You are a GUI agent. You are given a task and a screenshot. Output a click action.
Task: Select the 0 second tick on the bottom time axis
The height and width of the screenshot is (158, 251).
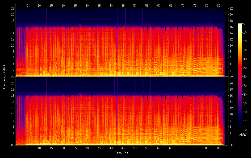15,148
